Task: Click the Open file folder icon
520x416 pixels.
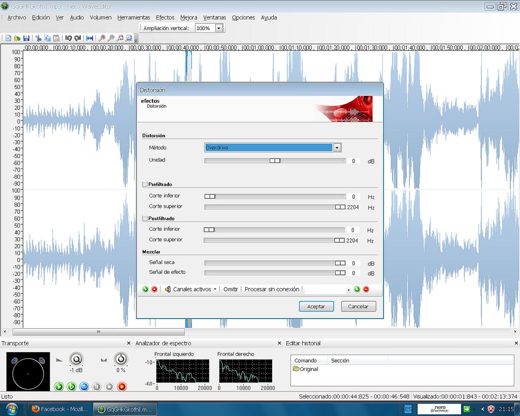Action: click(17, 38)
